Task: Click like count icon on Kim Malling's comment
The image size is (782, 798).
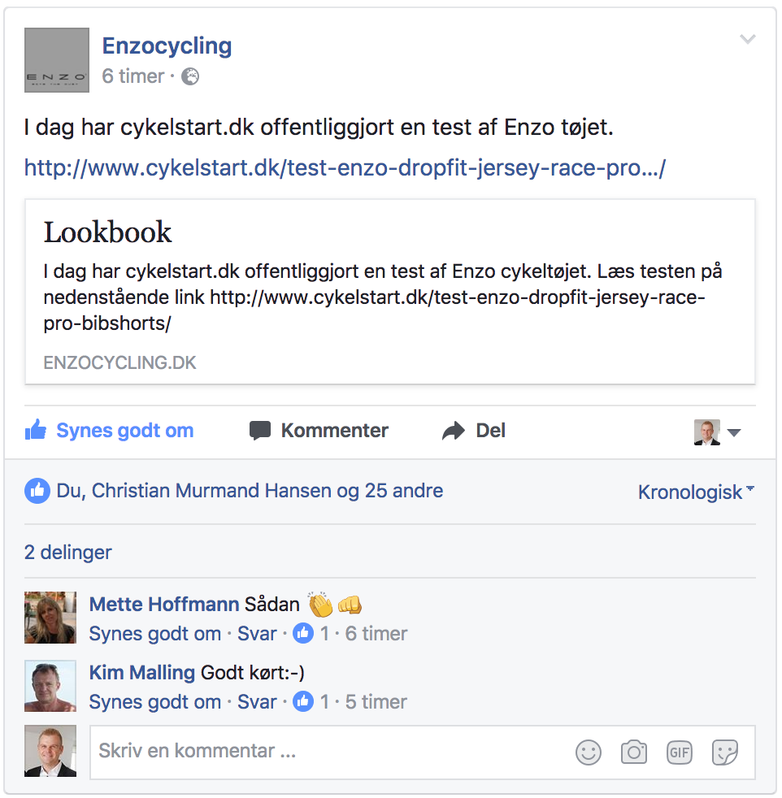Action: pos(303,701)
